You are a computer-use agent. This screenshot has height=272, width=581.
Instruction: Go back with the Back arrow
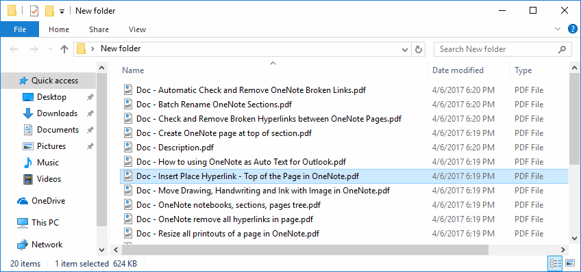pos(14,49)
